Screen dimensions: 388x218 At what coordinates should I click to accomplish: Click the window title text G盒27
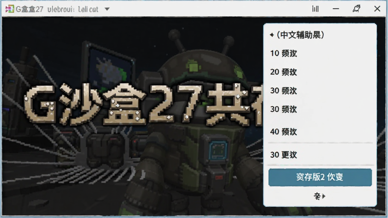30,9
